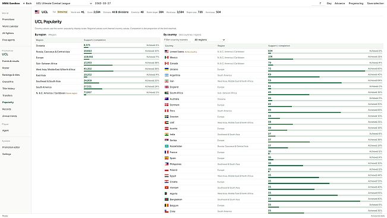
Task: Click the Save selection button
Action: (375, 4)
